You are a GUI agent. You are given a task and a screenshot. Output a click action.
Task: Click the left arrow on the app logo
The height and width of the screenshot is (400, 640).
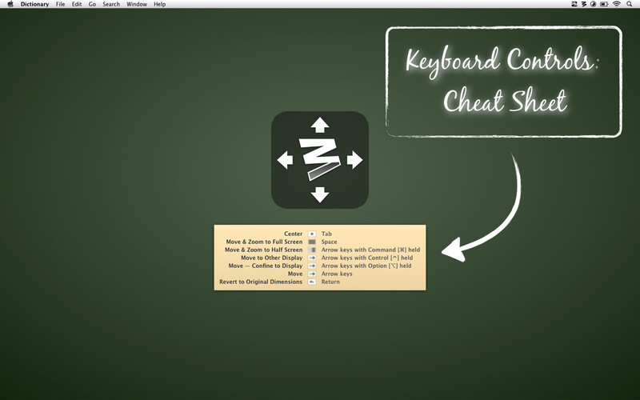(x=285, y=159)
